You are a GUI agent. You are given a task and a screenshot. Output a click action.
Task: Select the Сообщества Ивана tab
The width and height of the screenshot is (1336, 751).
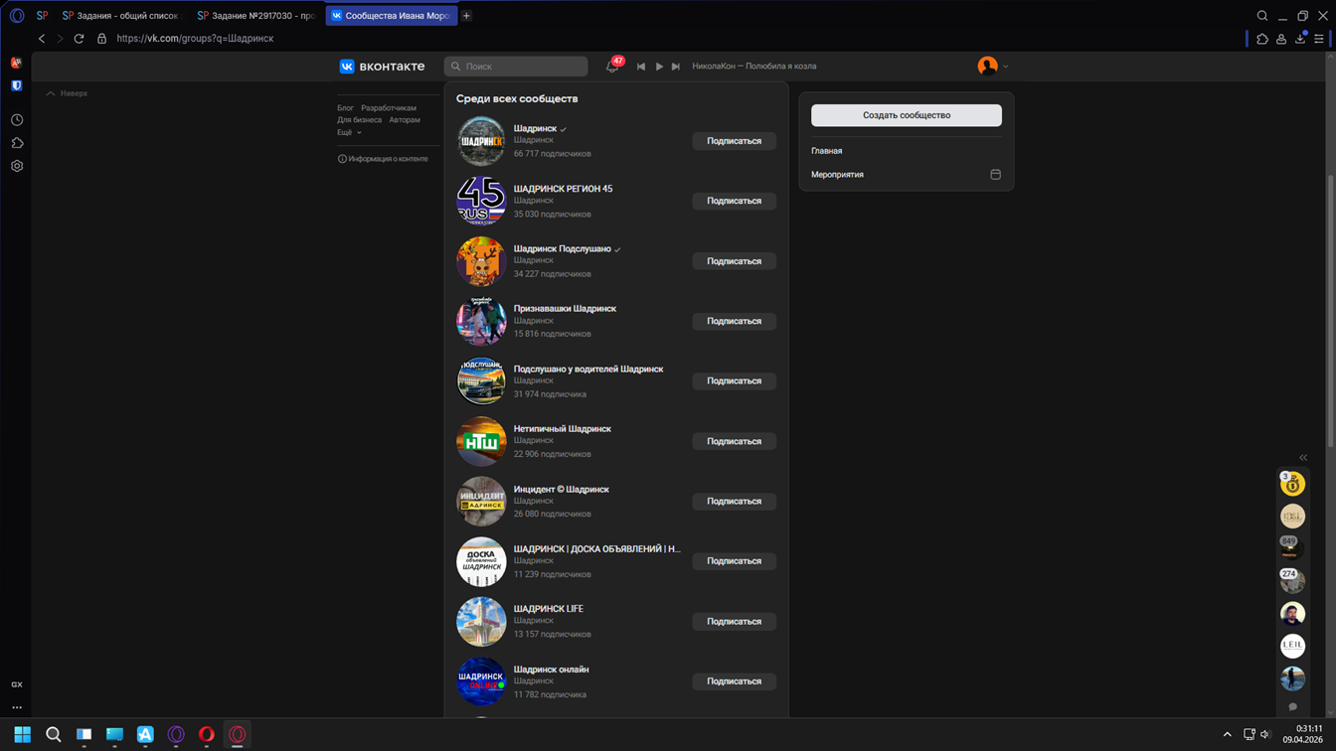[x=392, y=16]
